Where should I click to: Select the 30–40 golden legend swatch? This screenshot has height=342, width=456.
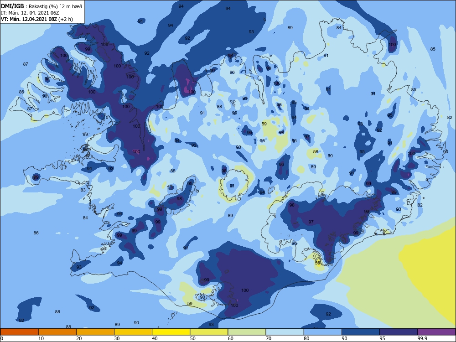[x=133, y=332]
